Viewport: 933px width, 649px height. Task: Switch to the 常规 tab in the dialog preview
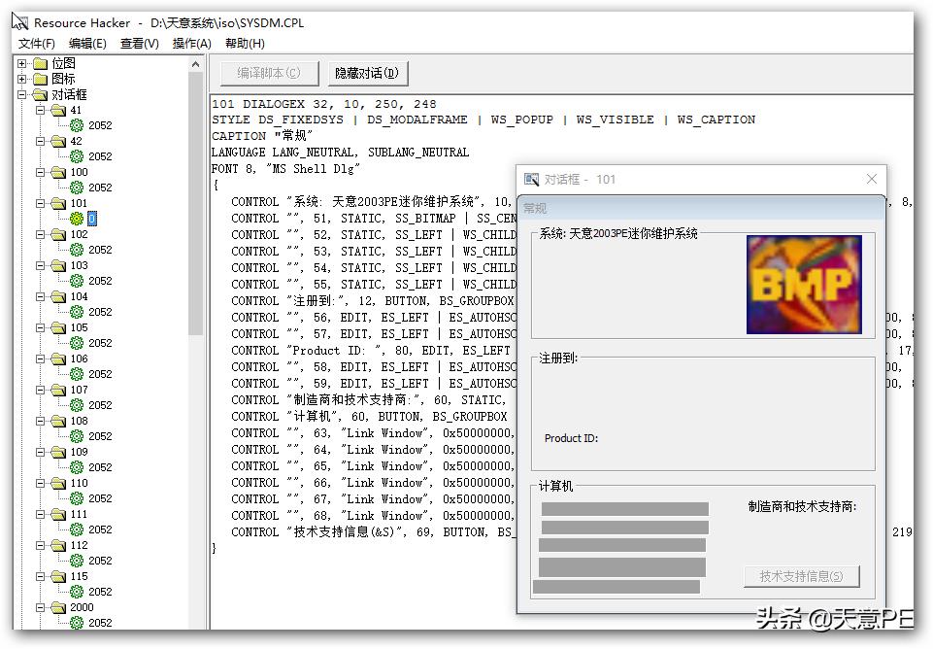coord(534,207)
